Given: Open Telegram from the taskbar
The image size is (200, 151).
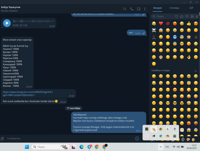Looking at the screenshot, I should click(x=90, y=147).
